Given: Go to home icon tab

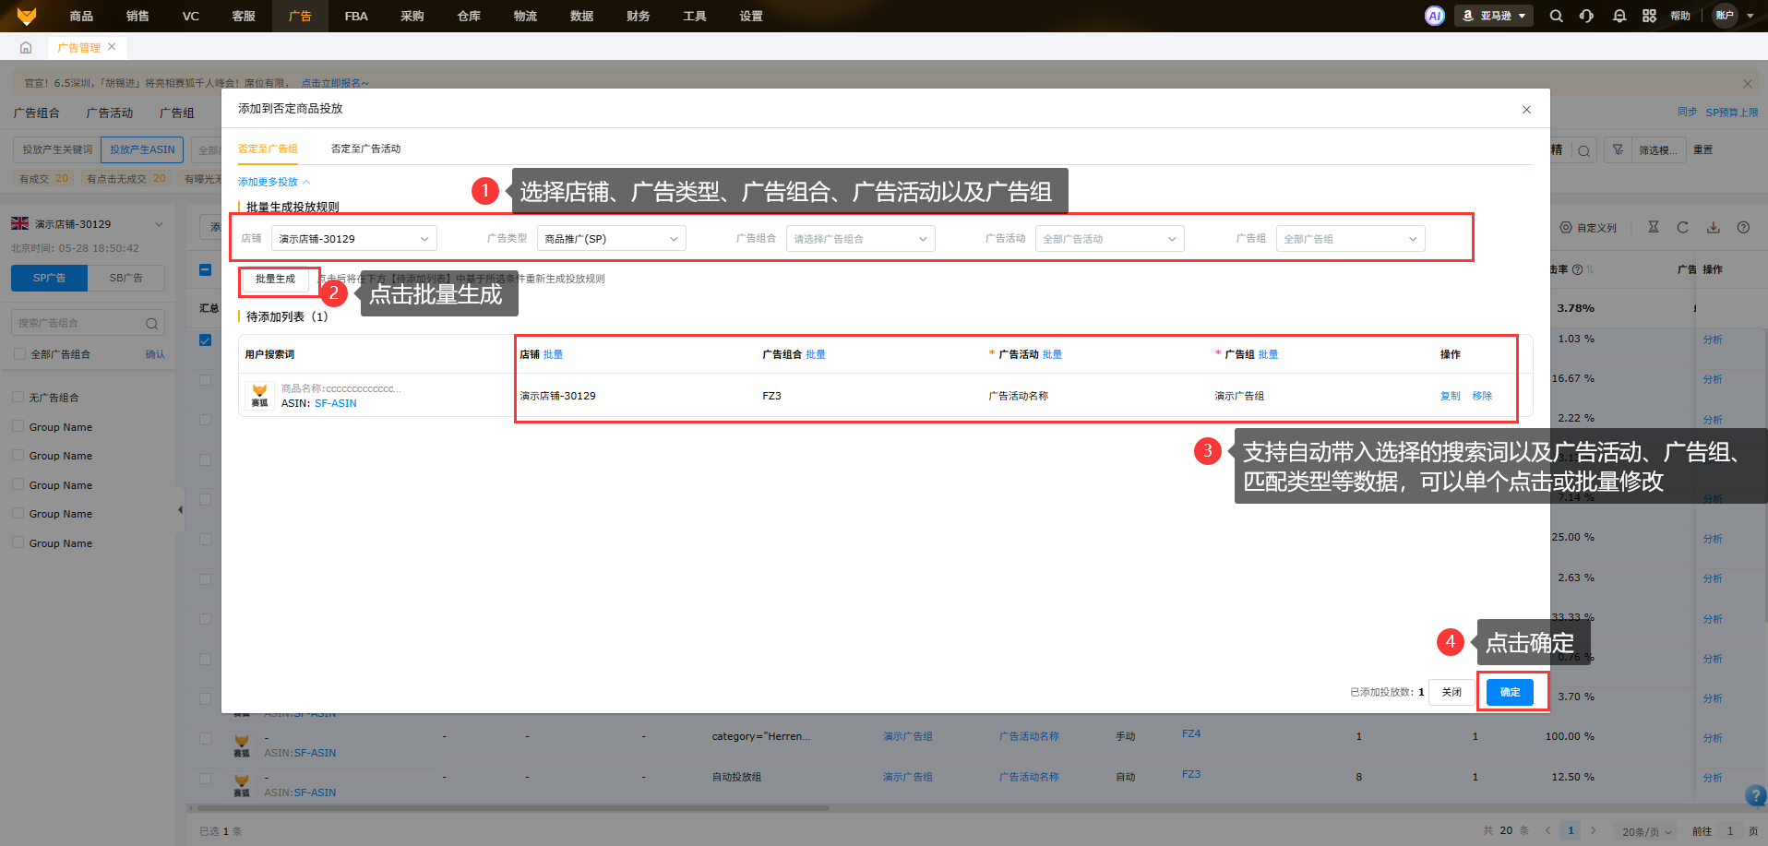Looking at the screenshot, I should point(26,47).
